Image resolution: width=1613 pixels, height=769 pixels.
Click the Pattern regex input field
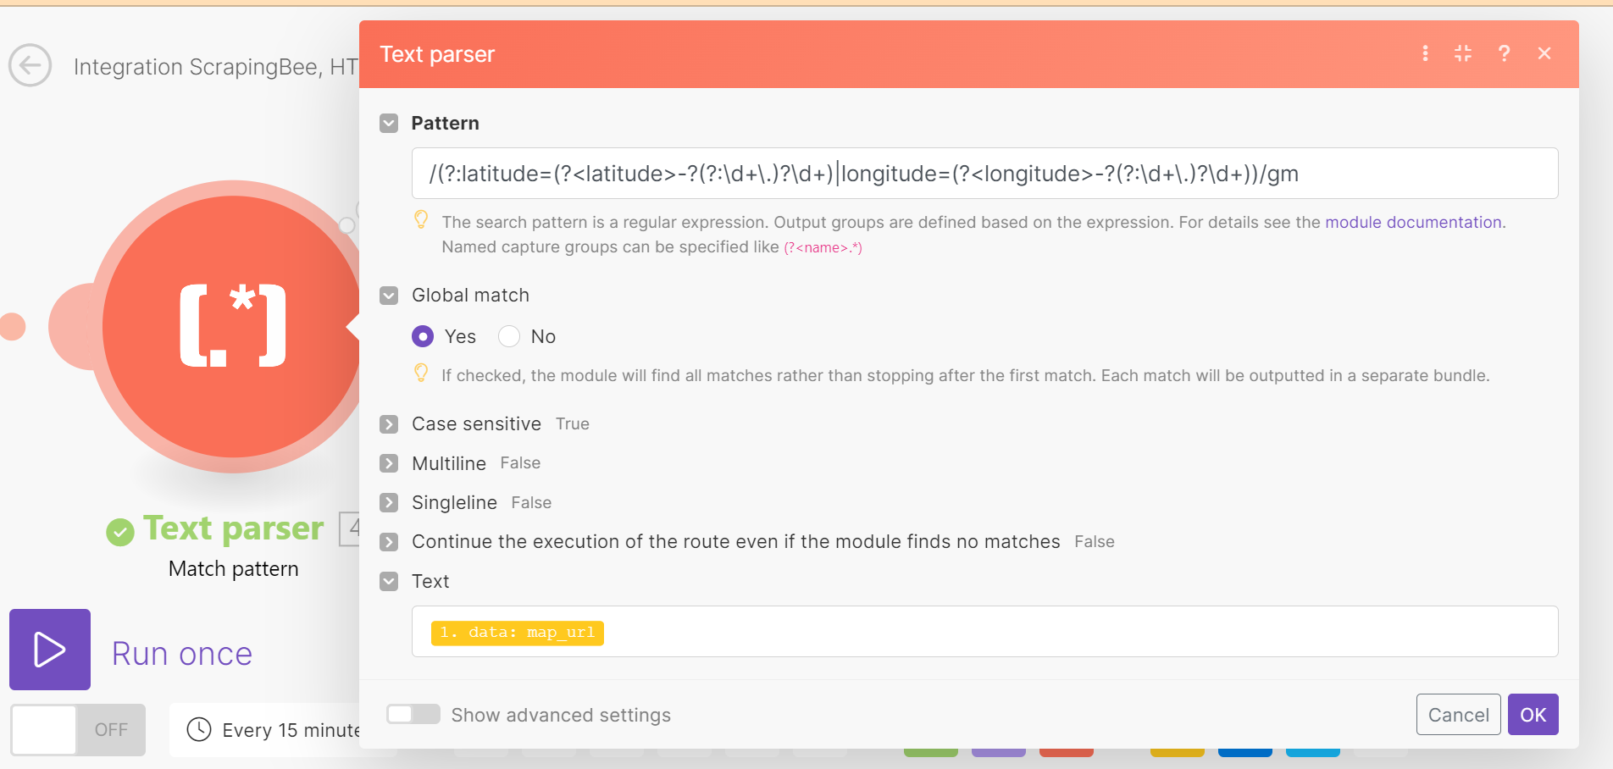(984, 174)
